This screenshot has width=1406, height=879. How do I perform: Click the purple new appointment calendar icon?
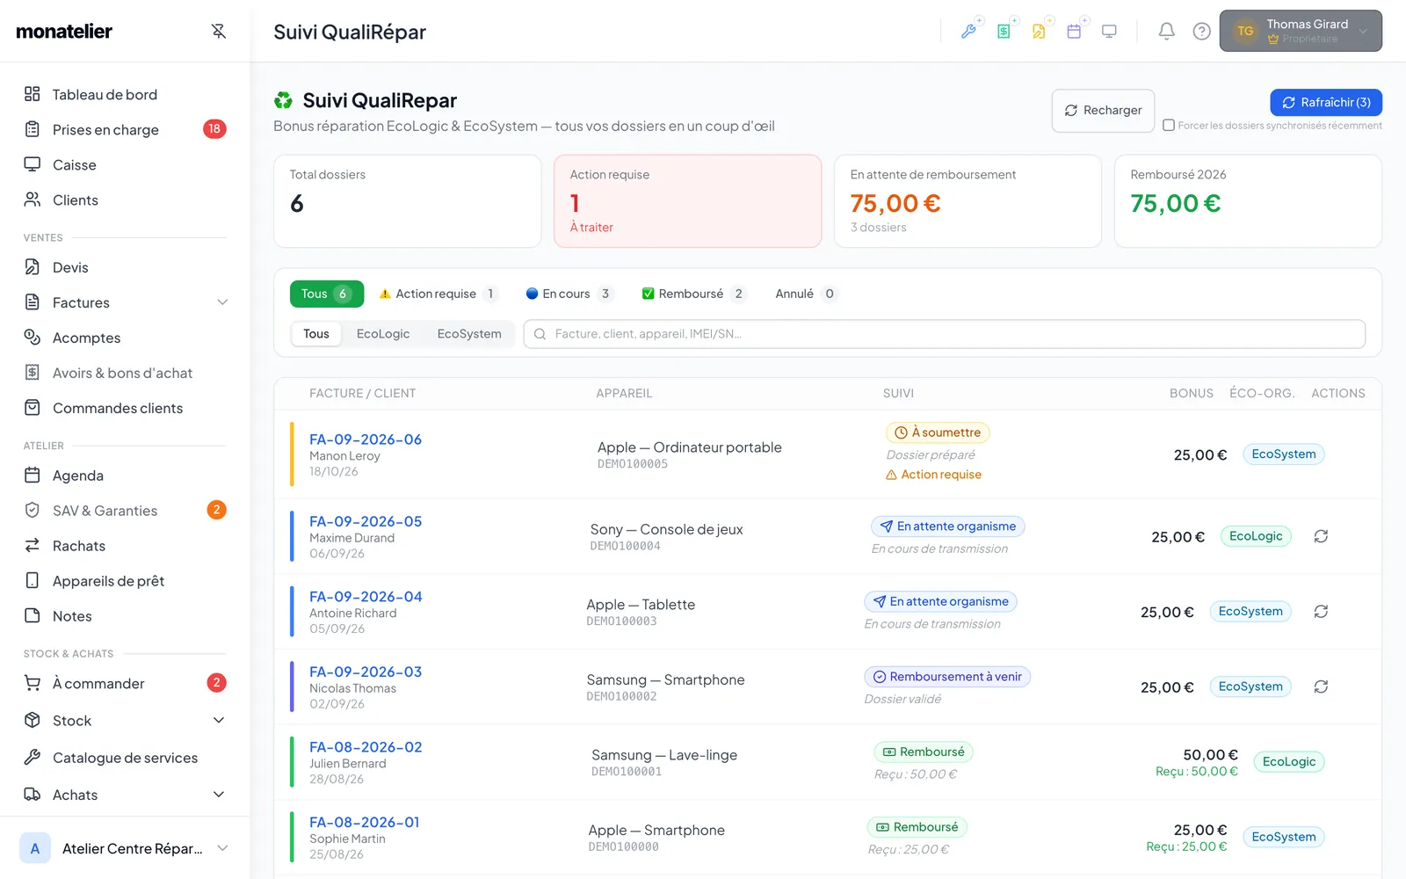pos(1074,32)
